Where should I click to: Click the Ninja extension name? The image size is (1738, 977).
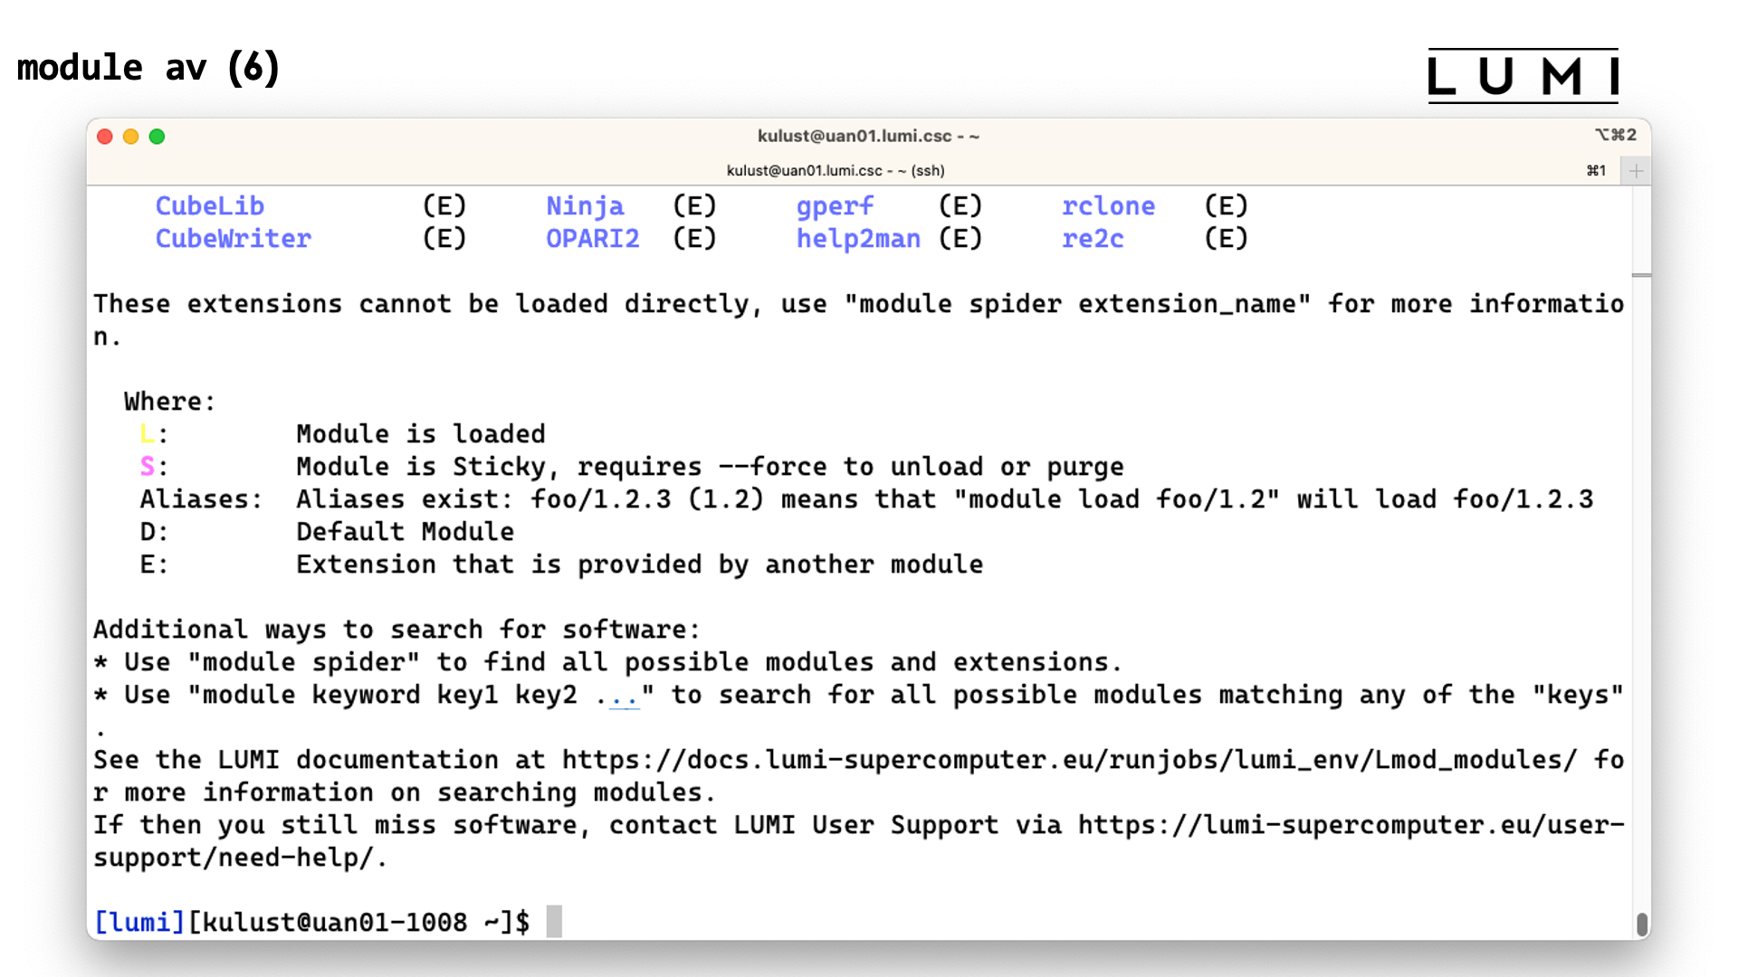pos(585,206)
